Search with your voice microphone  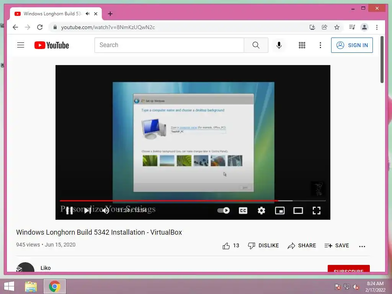(x=279, y=45)
